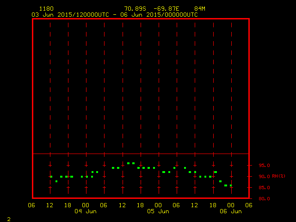Screen dimensions: 296x222
Task: Click the "80.0" humidity axis value
Action: tap(264, 199)
